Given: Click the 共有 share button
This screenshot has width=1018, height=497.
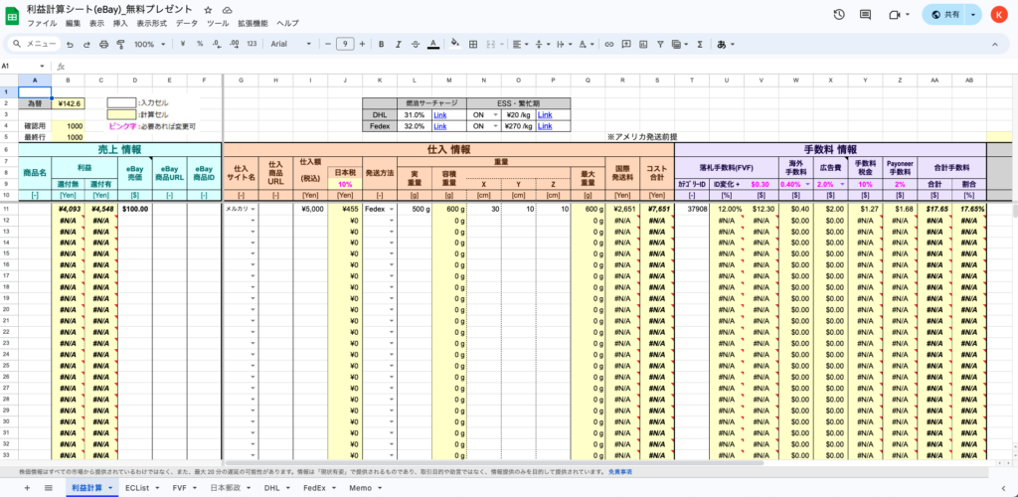Looking at the screenshot, I should [x=944, y=14].
